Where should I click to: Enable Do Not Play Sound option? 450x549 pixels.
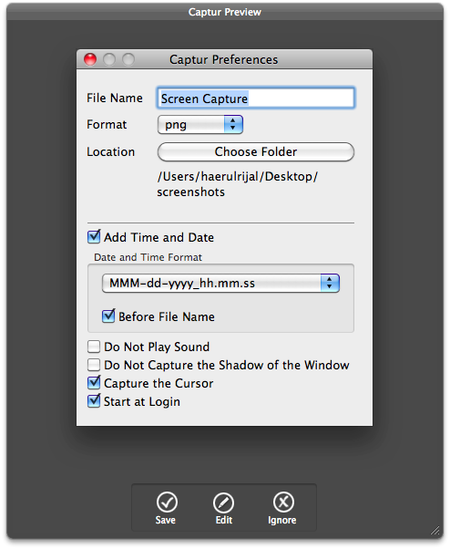pos(94,347)
